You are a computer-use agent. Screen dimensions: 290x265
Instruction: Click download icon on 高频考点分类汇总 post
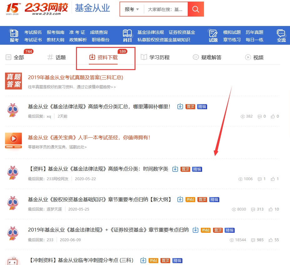pos(180,106)
